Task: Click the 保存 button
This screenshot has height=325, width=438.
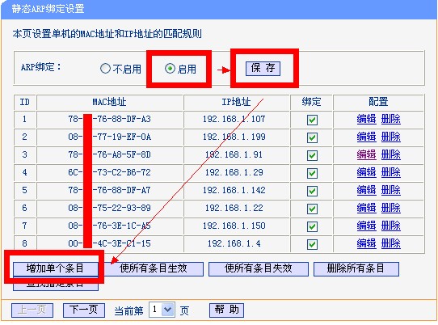Action: (263, 68)
